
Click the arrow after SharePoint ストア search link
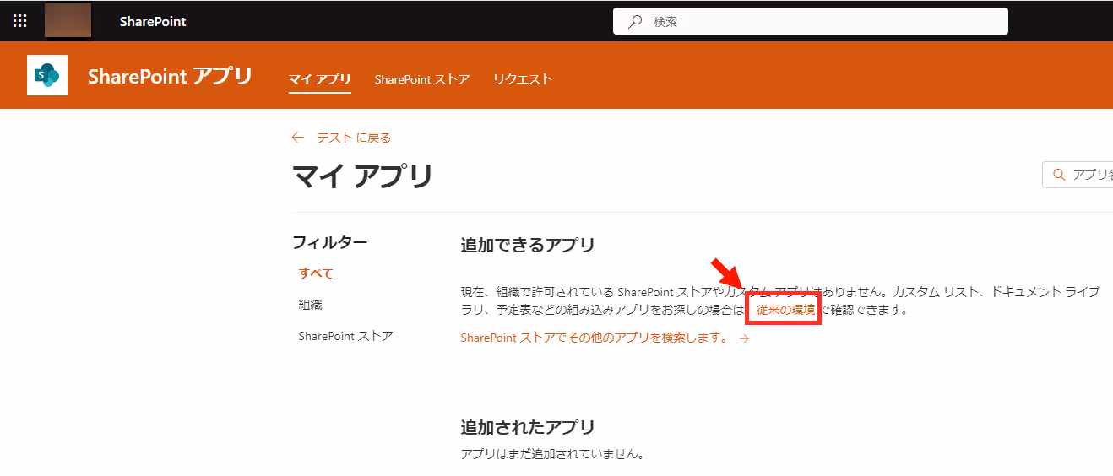point(744,338)
